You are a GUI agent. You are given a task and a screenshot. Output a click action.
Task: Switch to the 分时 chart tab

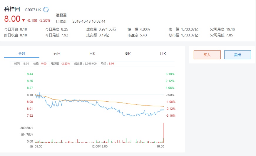tap(22, 54)
